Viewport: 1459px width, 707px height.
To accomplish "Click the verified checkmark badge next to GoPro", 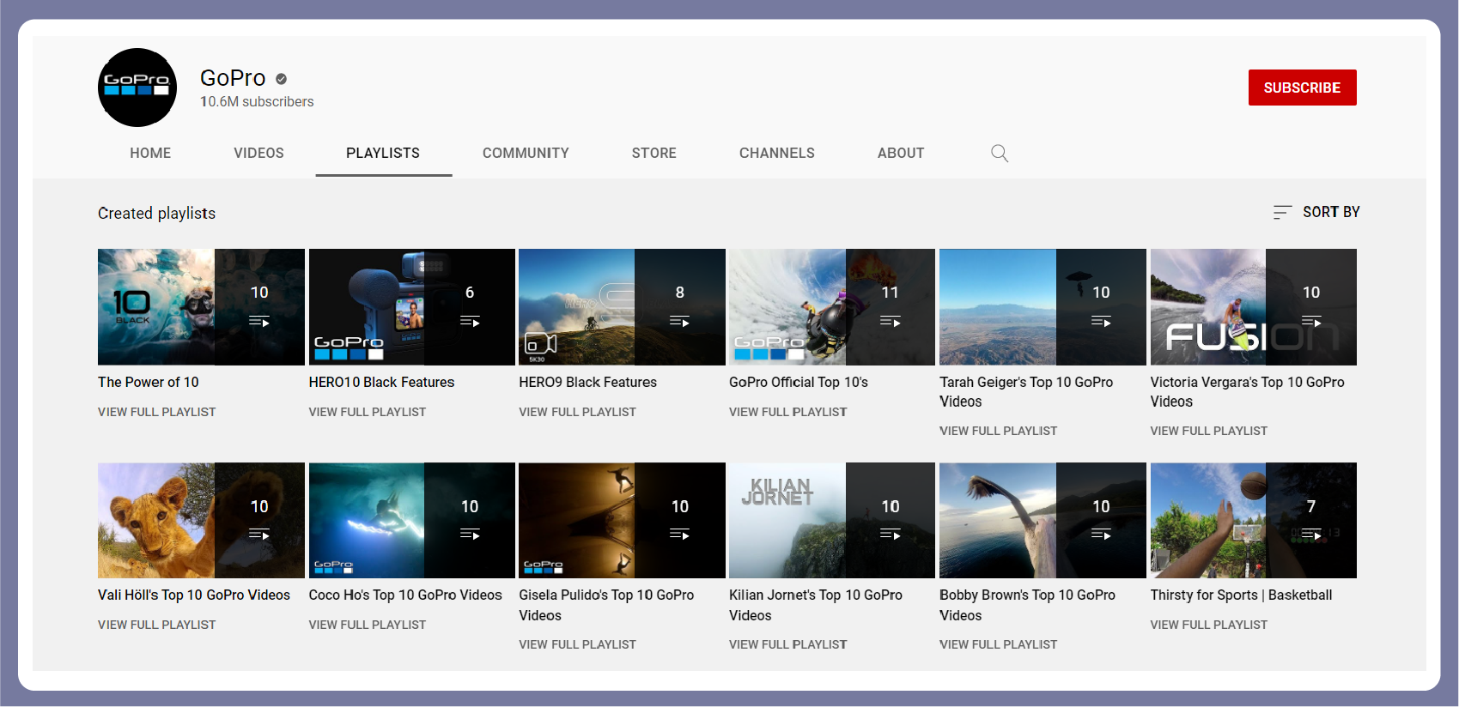I will (281, 79).
